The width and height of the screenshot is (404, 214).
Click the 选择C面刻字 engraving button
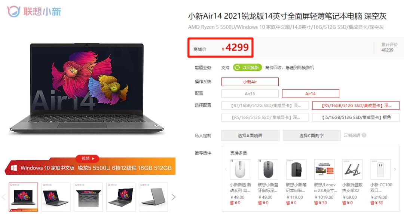click(x=312, y=135)
